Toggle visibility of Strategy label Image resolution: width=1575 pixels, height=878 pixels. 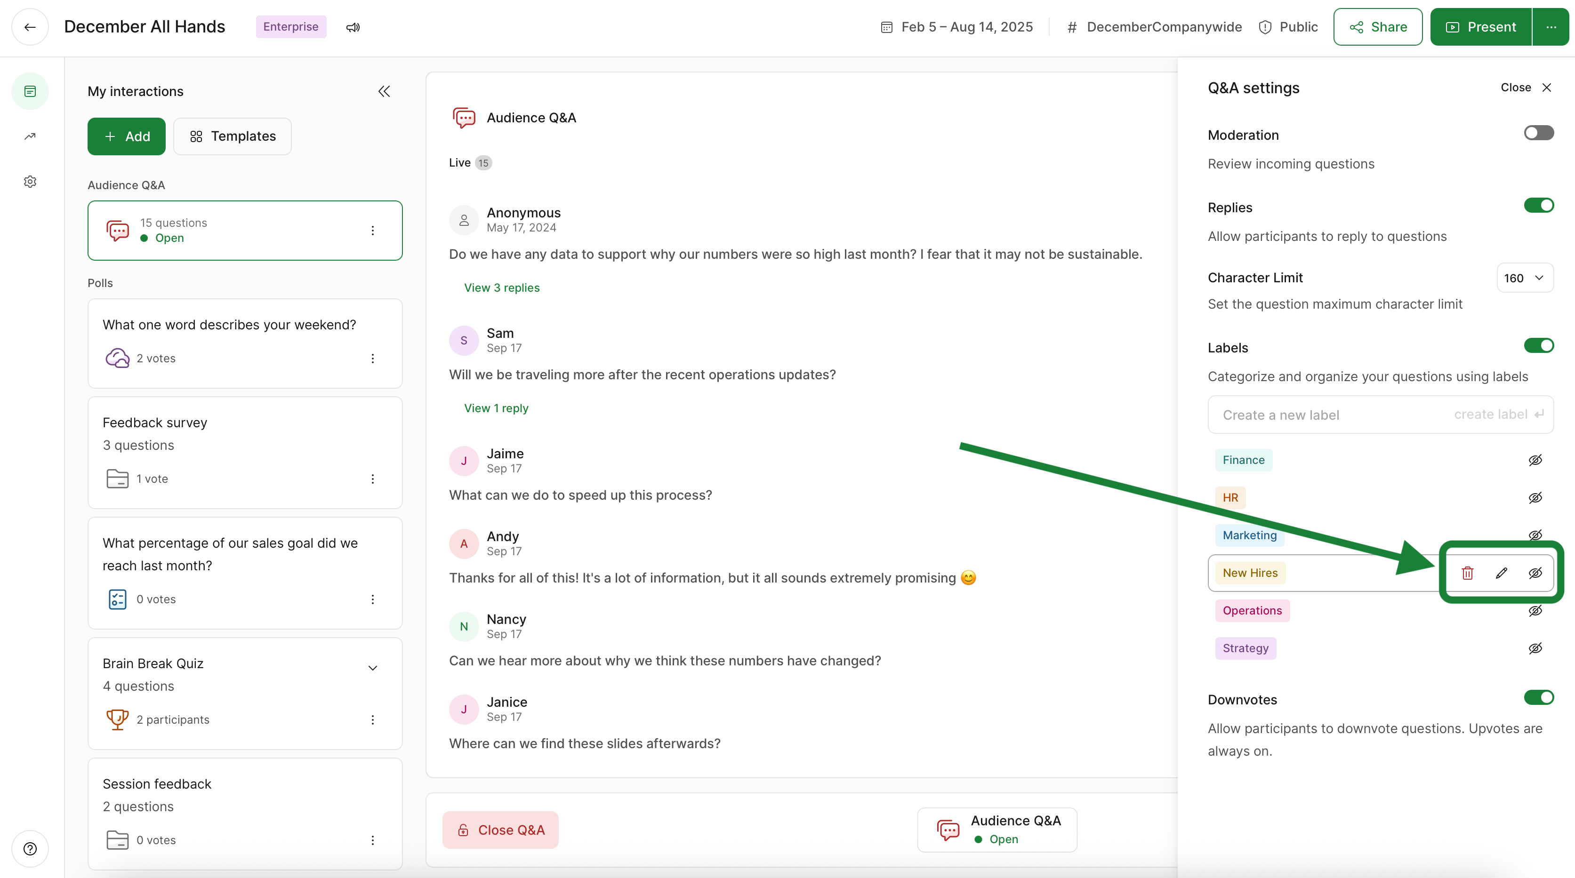coord(1535,648)
